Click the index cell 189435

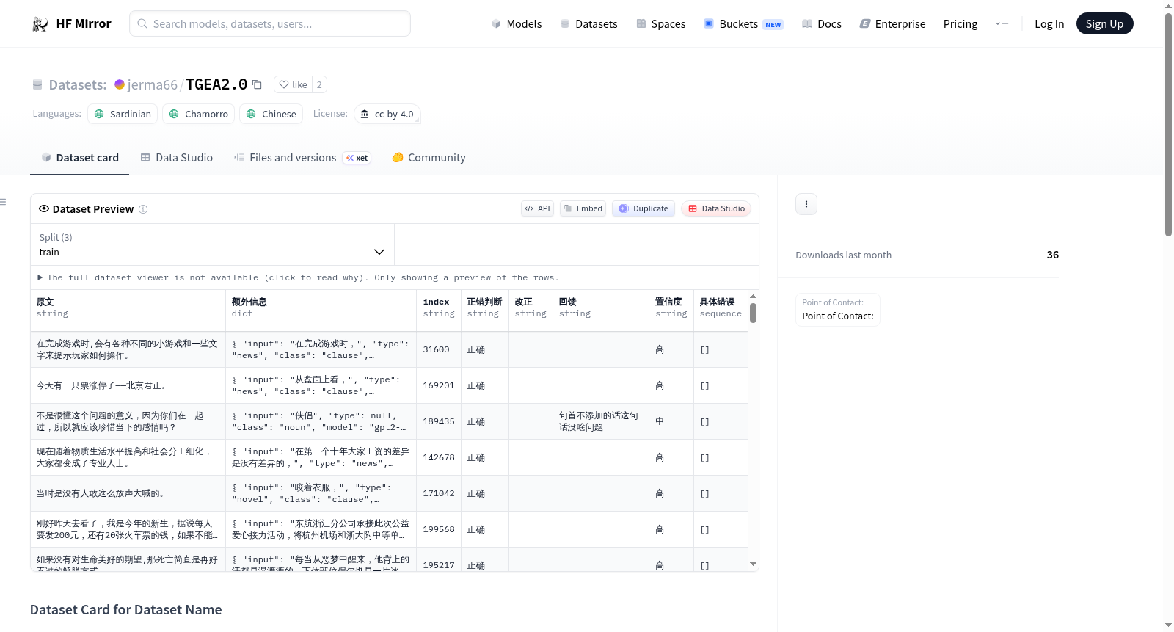[439, 422]
